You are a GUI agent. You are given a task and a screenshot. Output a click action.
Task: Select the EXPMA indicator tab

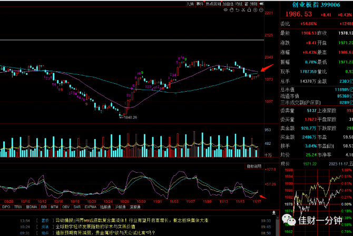coord(91,206)
